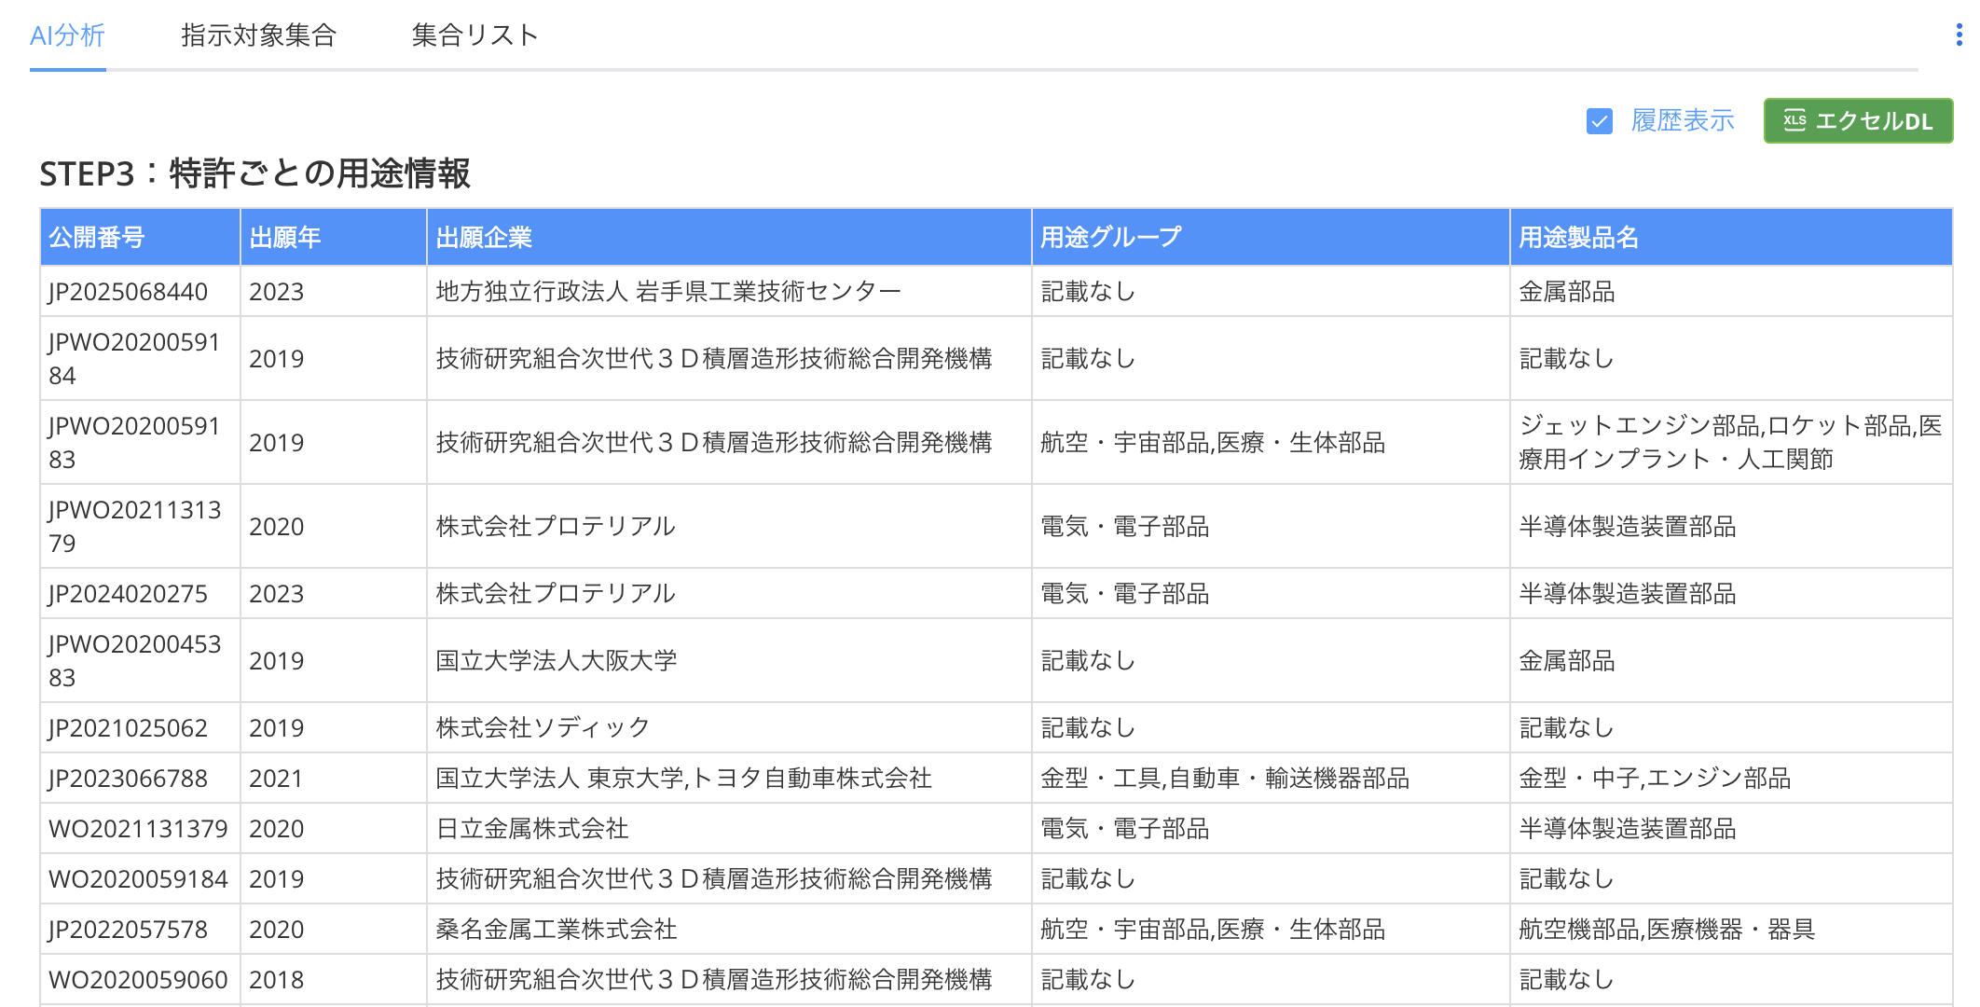Click the 用途グループ column header
Viewport: 1980px width, 1007px height.
click(x=1110, y=238)
